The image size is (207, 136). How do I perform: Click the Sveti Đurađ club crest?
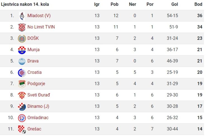pyautogui.click(x=22, y=95)
